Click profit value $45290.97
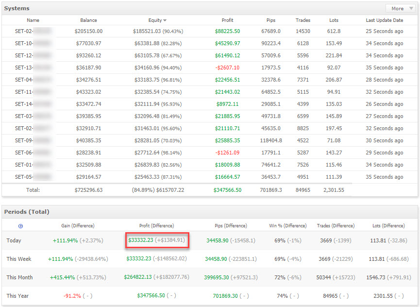Screen dimensions: 420x307 [227, 43]
